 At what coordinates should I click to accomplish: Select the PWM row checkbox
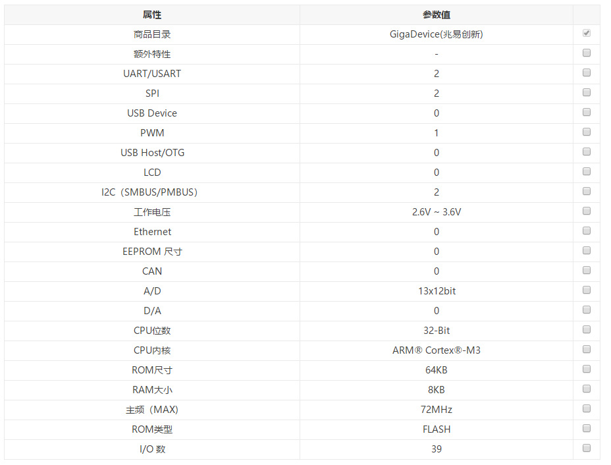[586, 132]
